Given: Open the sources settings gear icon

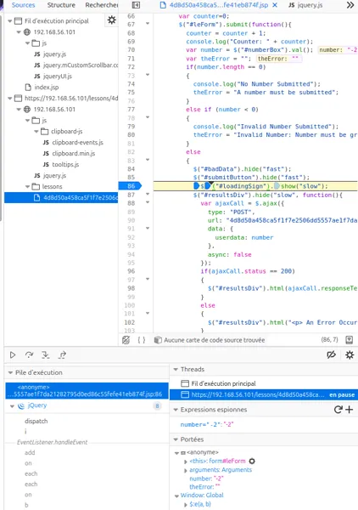Looking at the screenshot, I should point(112,20).
